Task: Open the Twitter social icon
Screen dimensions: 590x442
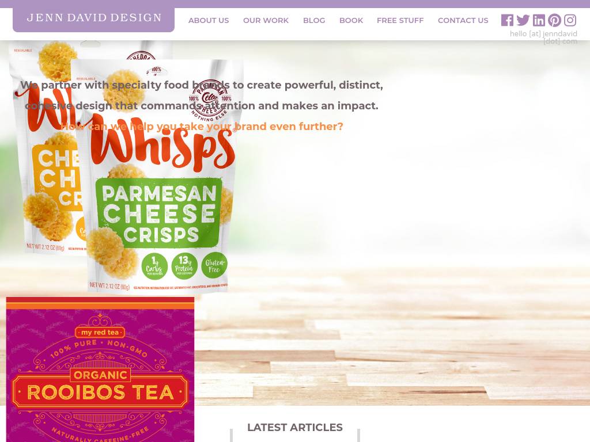Action: click(523, 20)
